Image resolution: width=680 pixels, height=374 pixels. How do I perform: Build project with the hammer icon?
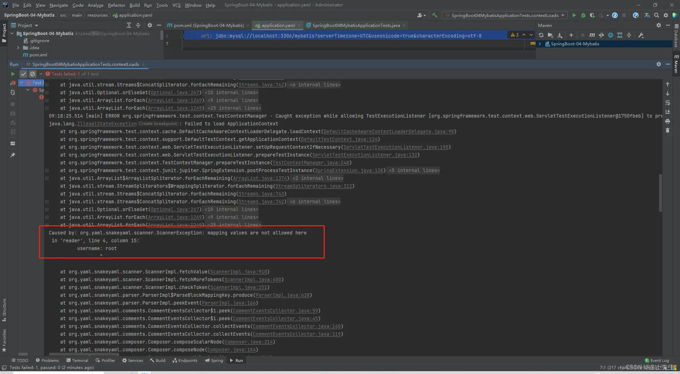tap(435, 15)
